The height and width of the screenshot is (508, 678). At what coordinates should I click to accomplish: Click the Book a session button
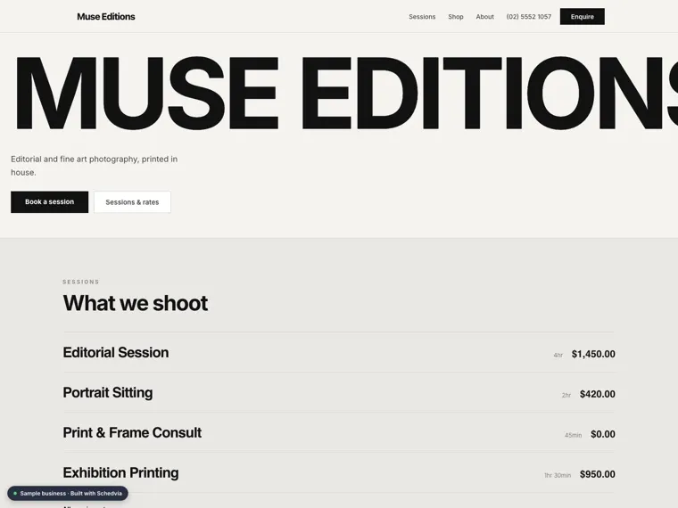pyautogui.click(x=49, y=201)
